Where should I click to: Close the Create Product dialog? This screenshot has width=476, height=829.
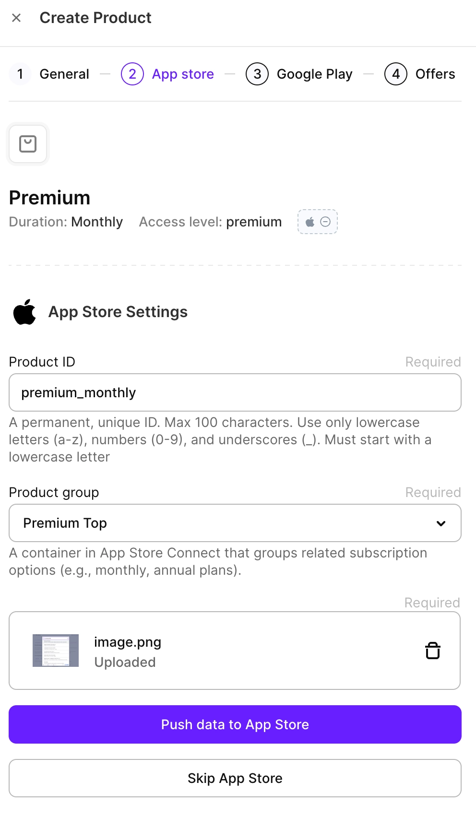tap(16, 18)
